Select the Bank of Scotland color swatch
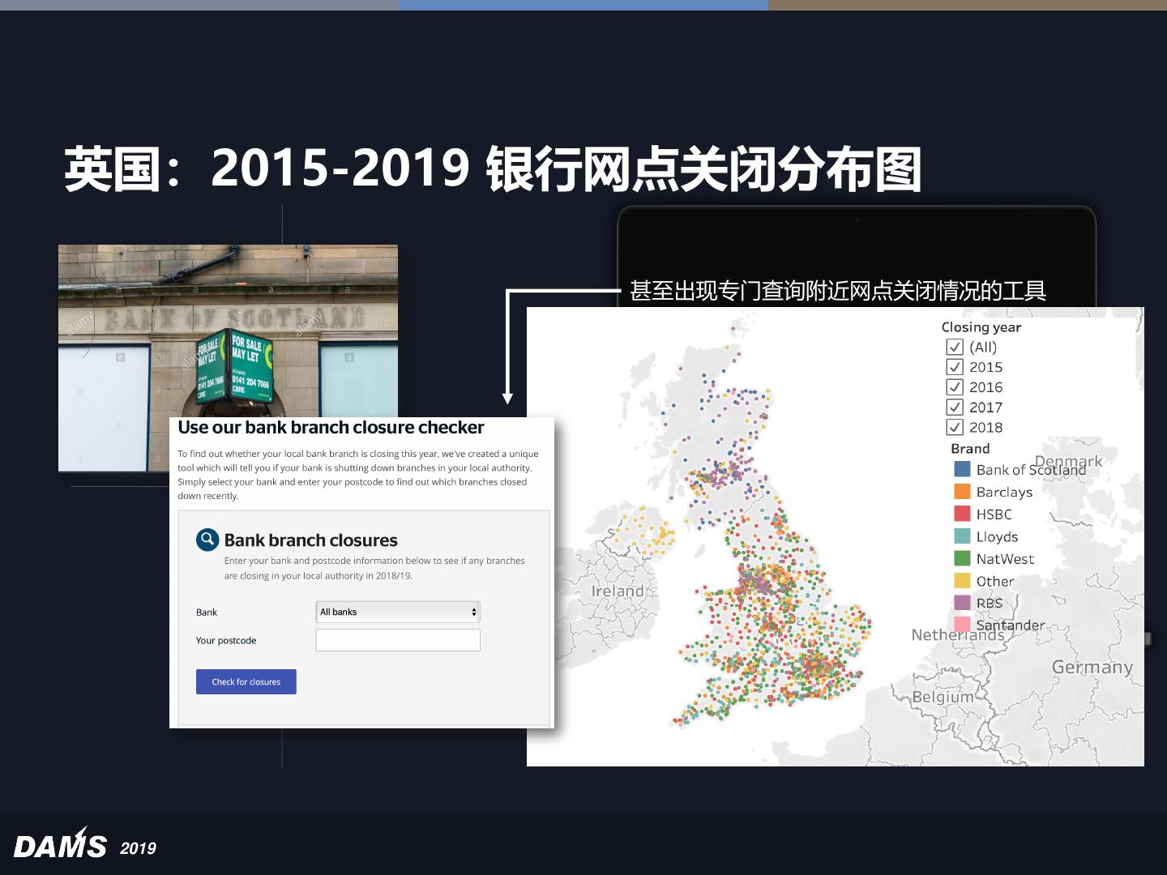Image resolution: width=1167 pixels, height=875 pixels. coord(962,469)
